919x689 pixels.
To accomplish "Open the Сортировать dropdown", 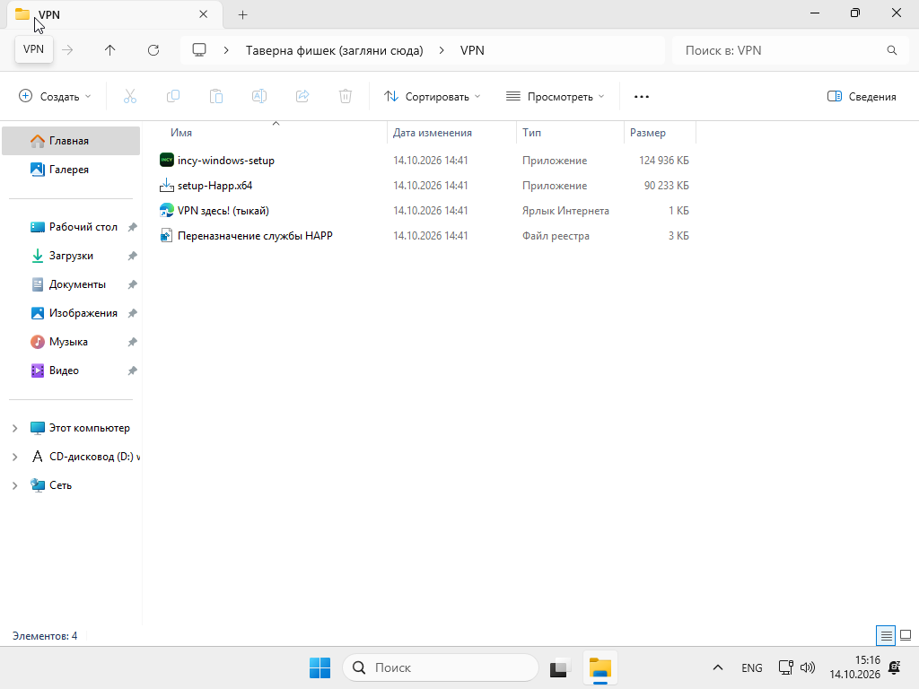I will (432, 97).
